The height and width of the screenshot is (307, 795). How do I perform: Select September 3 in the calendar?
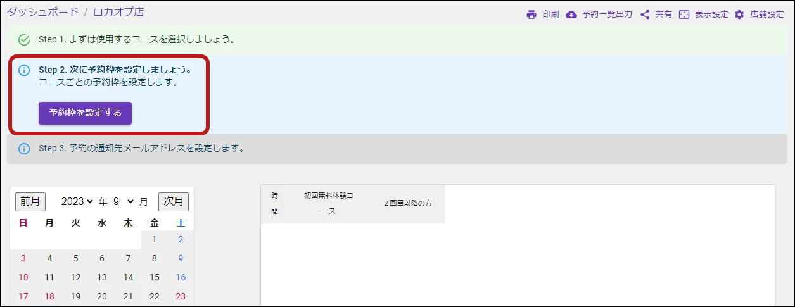coord(23,258)
